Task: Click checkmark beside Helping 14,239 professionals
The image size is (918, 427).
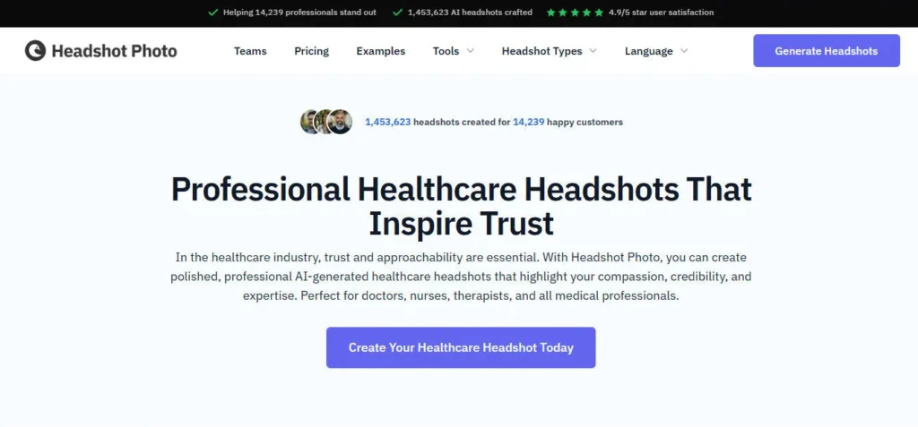Action: 213,13
